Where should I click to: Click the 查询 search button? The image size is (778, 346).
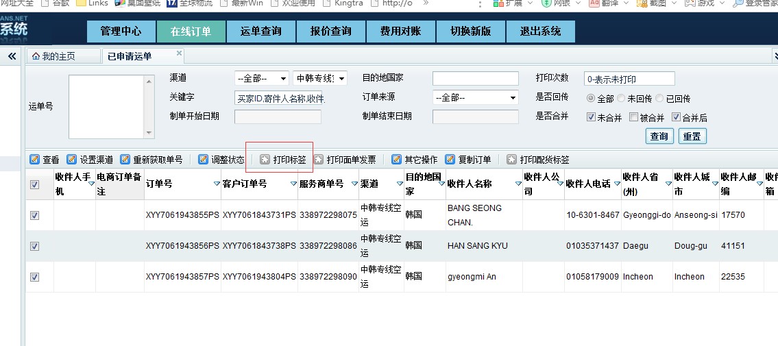(x=659, y=136)
